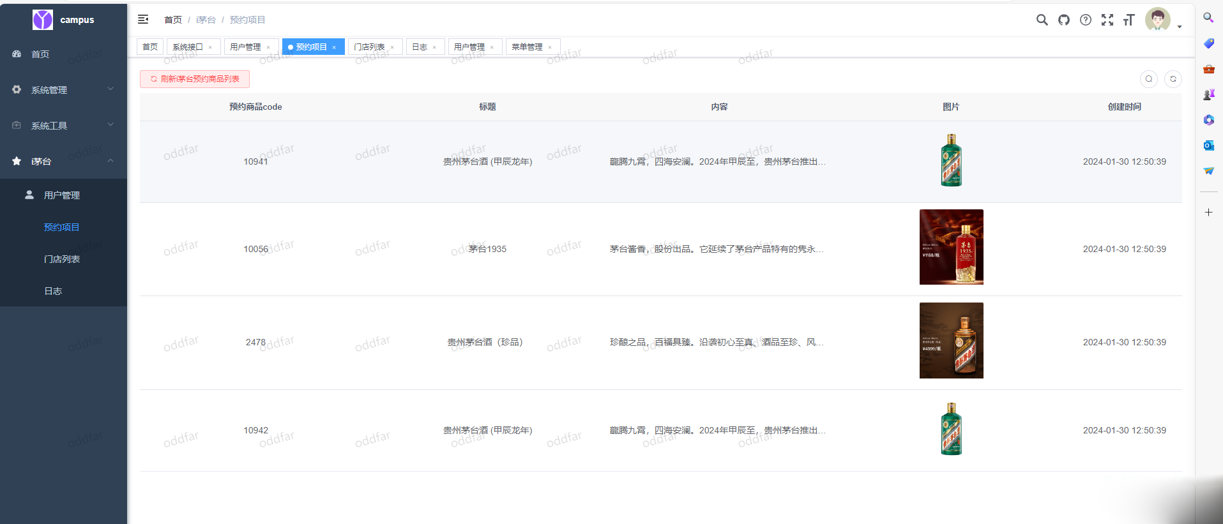Collapse the 茅台 menu chevron

click(x=110, y=161)
